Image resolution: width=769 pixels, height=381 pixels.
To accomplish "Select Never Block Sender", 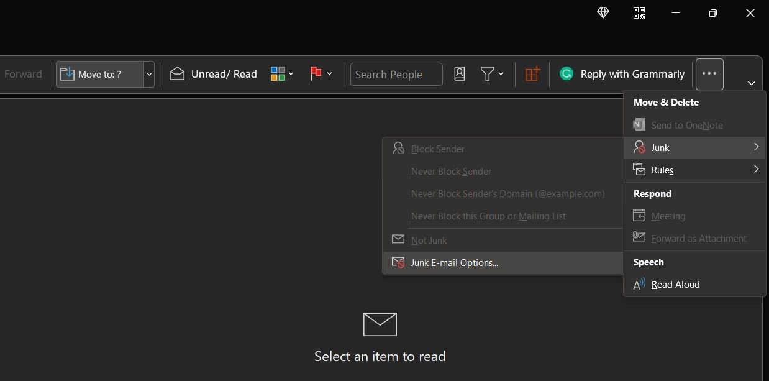I will click(x=503, y=171).
